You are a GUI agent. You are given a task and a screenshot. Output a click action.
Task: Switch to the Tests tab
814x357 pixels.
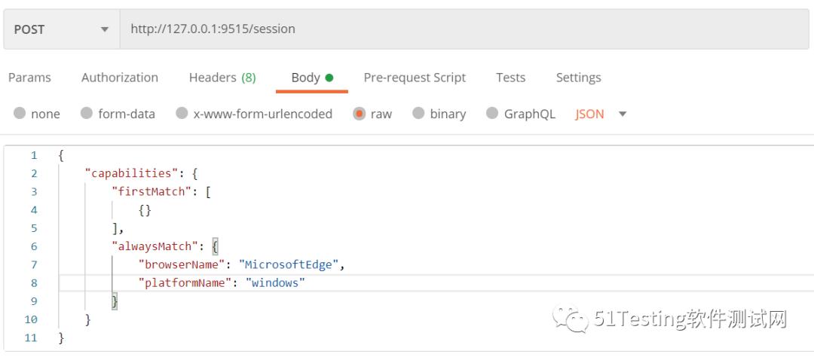pyautogui.click(x=510, y=78)
